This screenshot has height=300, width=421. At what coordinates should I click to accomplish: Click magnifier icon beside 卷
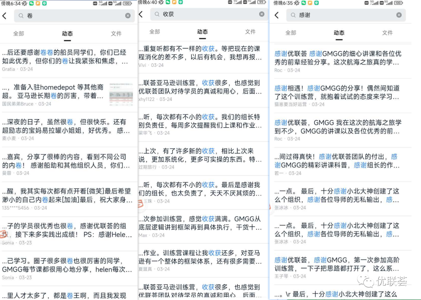pyautogui.click(x=21, y=16)
